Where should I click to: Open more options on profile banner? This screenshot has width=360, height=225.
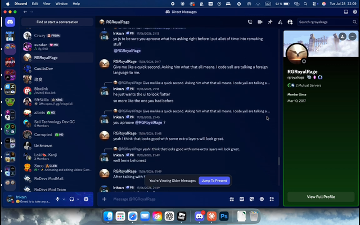tap(353, 37)
